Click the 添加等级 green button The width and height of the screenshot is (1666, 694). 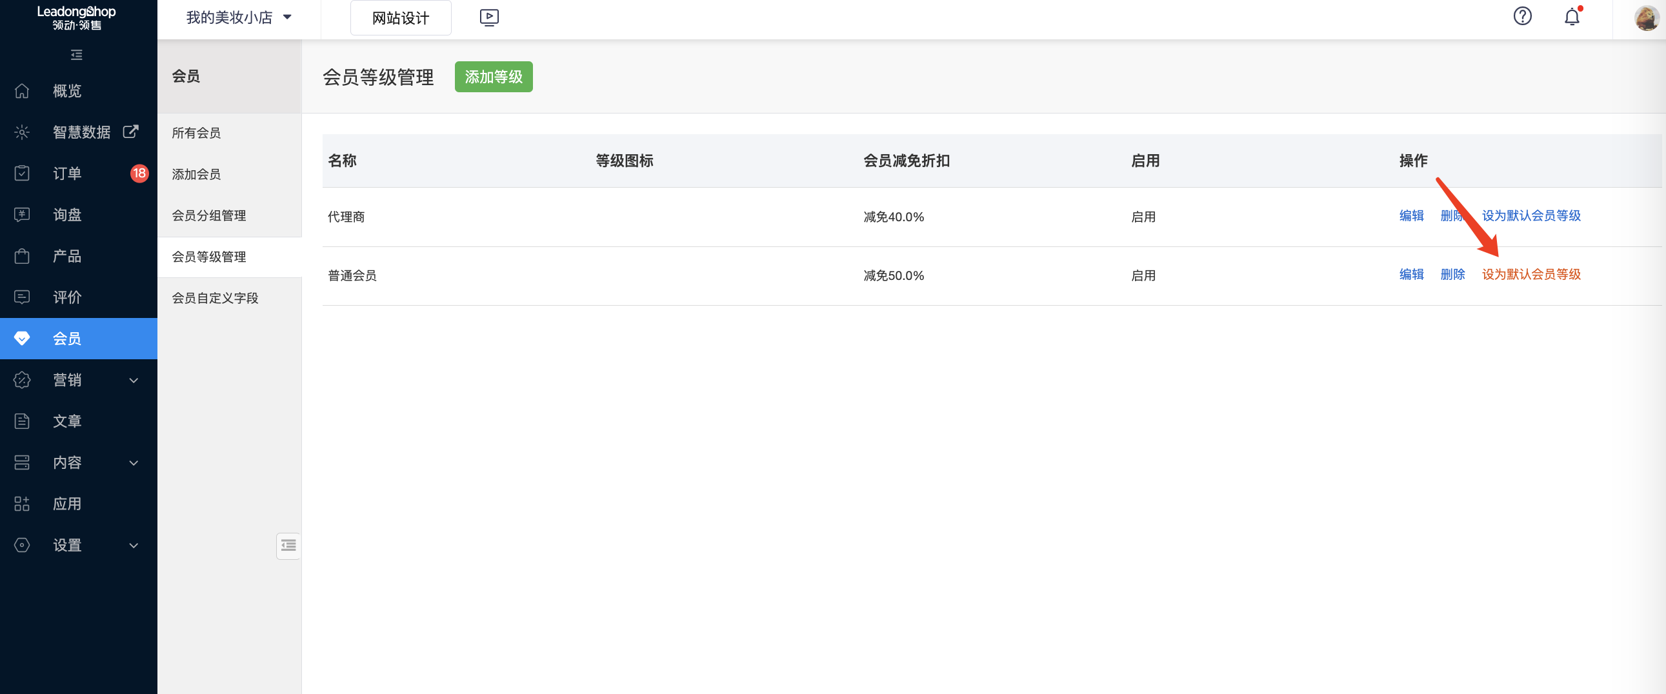(494, 76)
